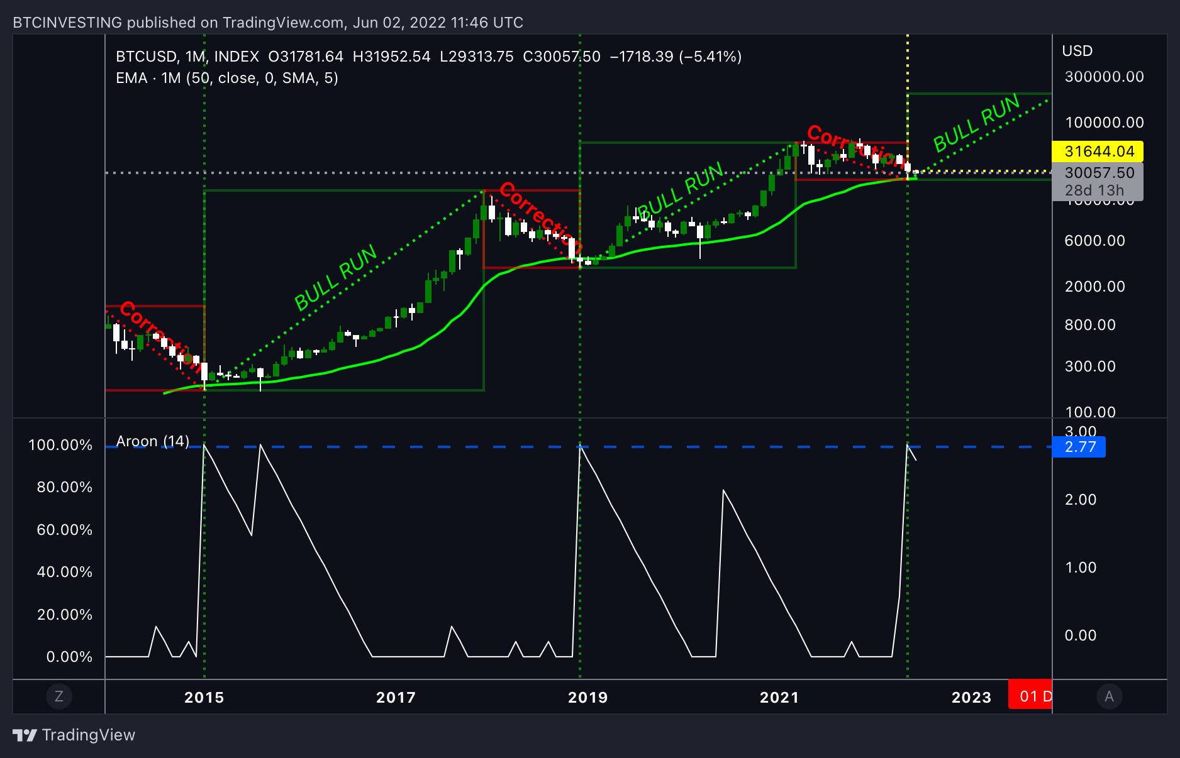Viewport: 1180px width, 758px height.
Task: Click the BTCINVESTING published header text
Action: (267, 23)
